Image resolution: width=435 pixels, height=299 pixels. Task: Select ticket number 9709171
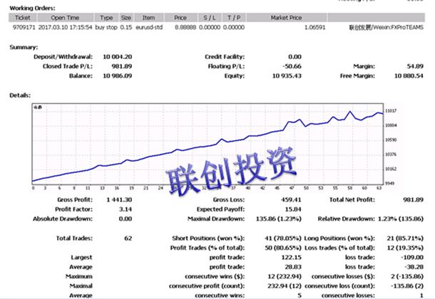24,27
